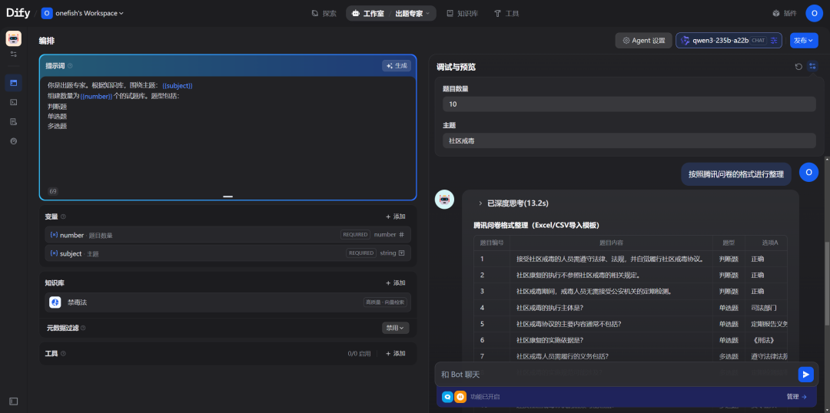Image resolution: width=830 pixels, height=413 pixels.
Task: Open the API access terminal sidebar icon
Action: [x=13, y=101]
